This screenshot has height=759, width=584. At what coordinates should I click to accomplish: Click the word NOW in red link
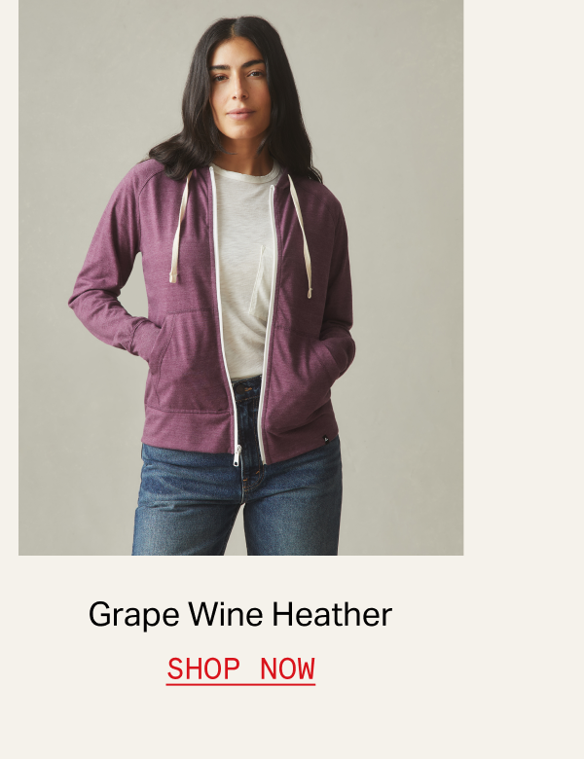click(x=288, y=669)
